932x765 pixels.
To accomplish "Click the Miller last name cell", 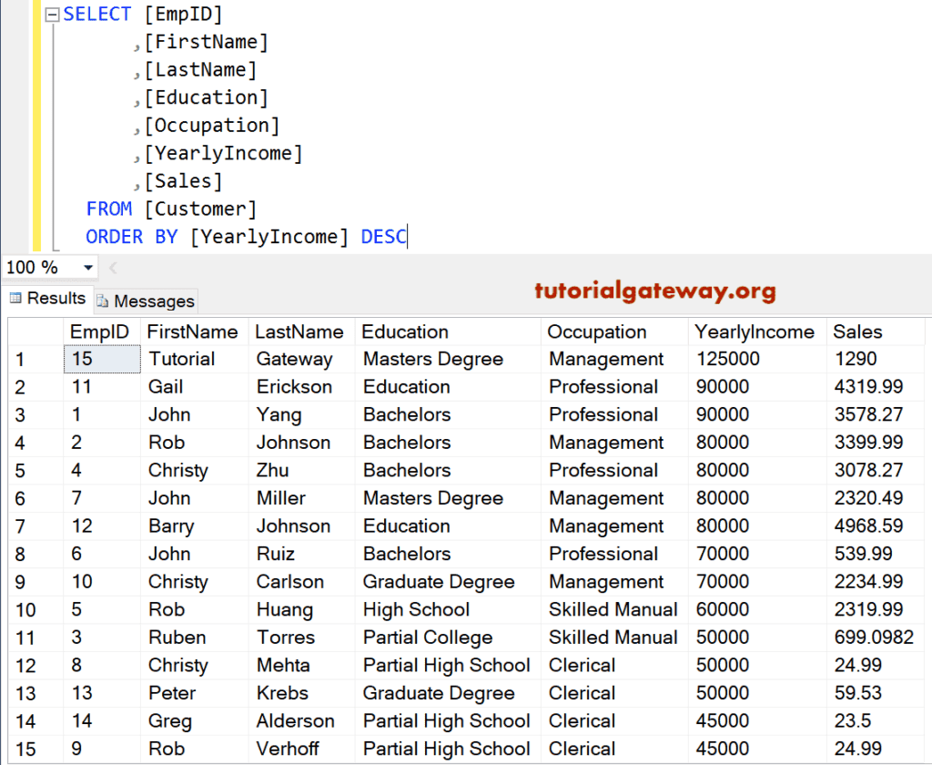I will 301,498.
